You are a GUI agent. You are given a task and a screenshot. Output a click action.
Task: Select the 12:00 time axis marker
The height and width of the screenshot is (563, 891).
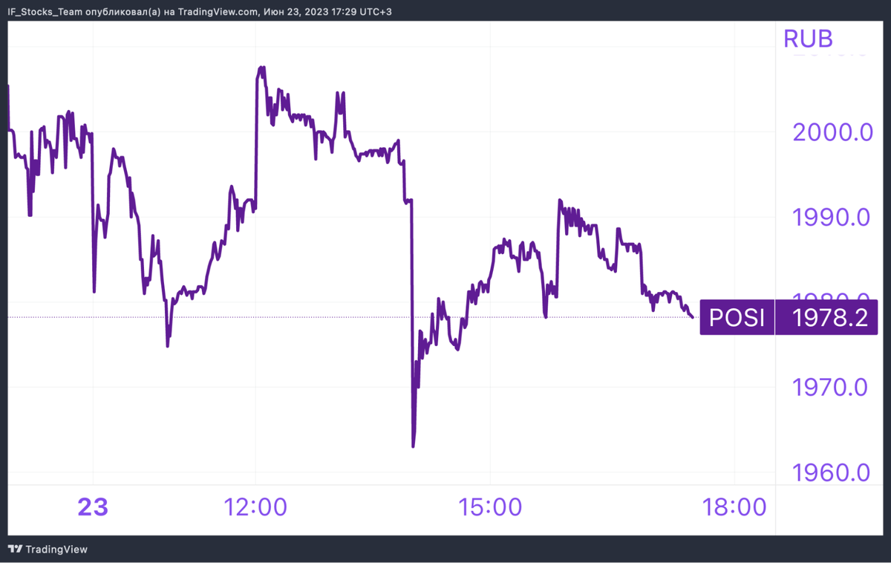click(x=255, y=507)
